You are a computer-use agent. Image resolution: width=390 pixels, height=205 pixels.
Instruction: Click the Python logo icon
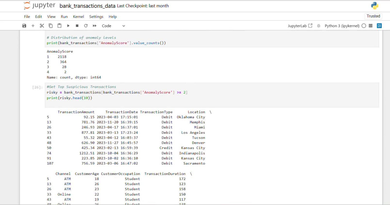(x=374, y=6)
